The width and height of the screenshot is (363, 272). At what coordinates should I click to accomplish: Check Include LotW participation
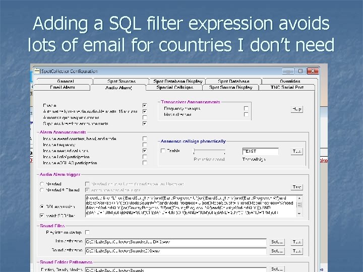[145, 157]
